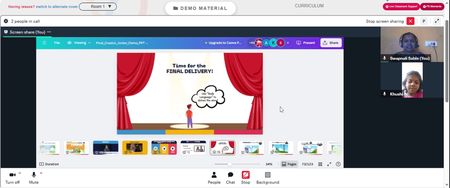The image size is (450, 188).
Task: Select collaborator avatar K
Action: (x=274, y=43)
